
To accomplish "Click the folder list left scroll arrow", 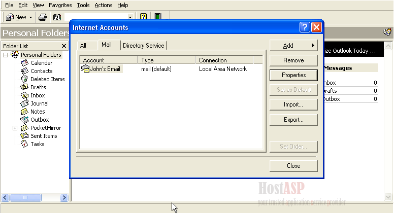I will (5, 197).
